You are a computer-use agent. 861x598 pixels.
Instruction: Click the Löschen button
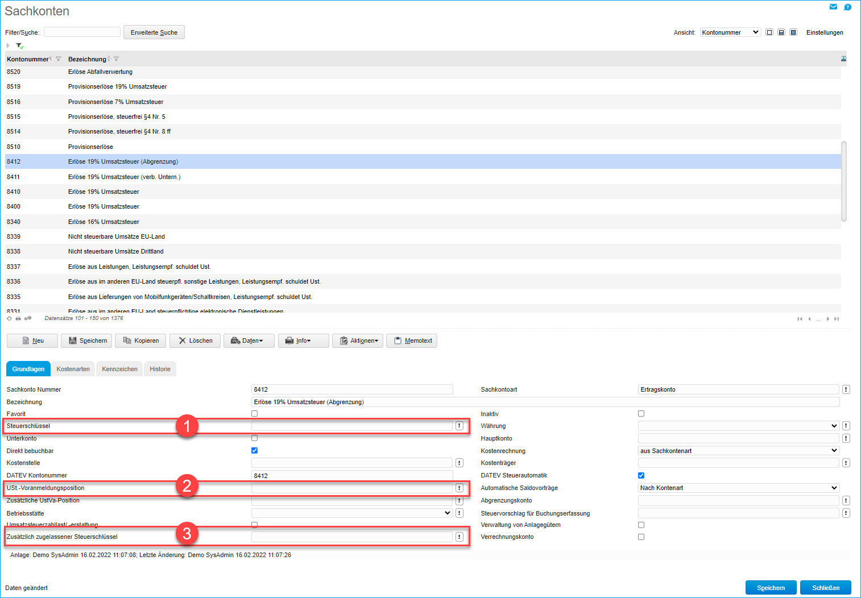[x=195, y=340]
